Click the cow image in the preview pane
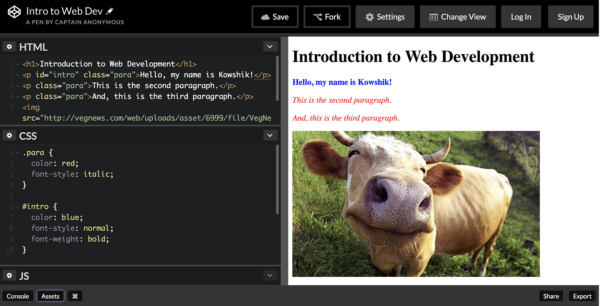The image size is (602, 306). point(416,203)
